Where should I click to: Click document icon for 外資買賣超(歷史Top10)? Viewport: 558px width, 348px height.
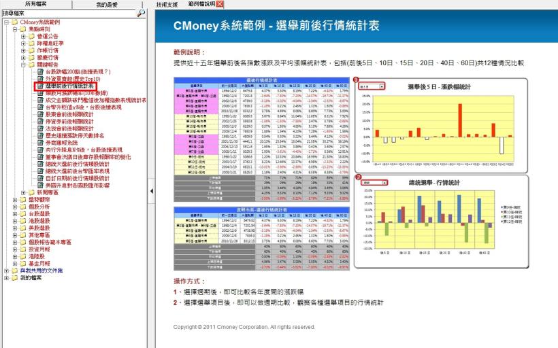(x=41, y=79)
